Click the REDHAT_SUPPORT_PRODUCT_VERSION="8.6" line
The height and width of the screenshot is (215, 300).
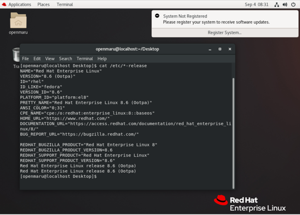click(68, 160)
